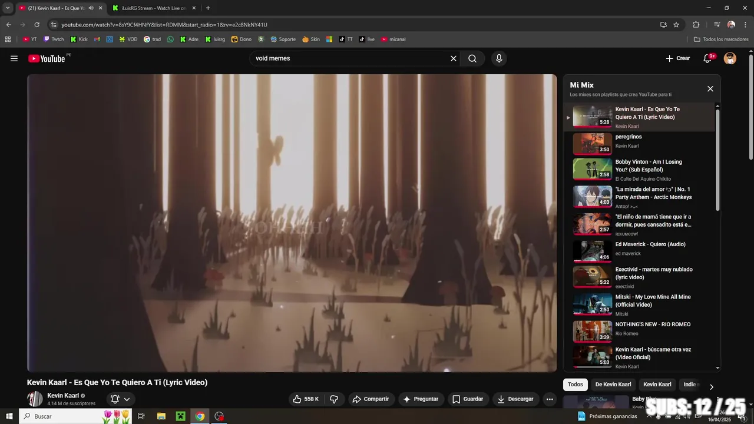Open the Soporte bookmark
The width and height of the screenshot is (754, 424).
283,39
